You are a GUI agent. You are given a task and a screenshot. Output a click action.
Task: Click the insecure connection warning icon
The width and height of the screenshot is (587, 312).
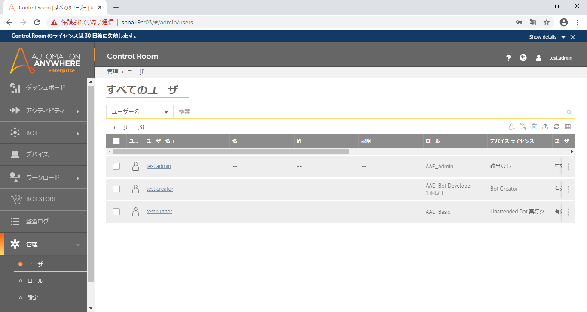[54, 22]
